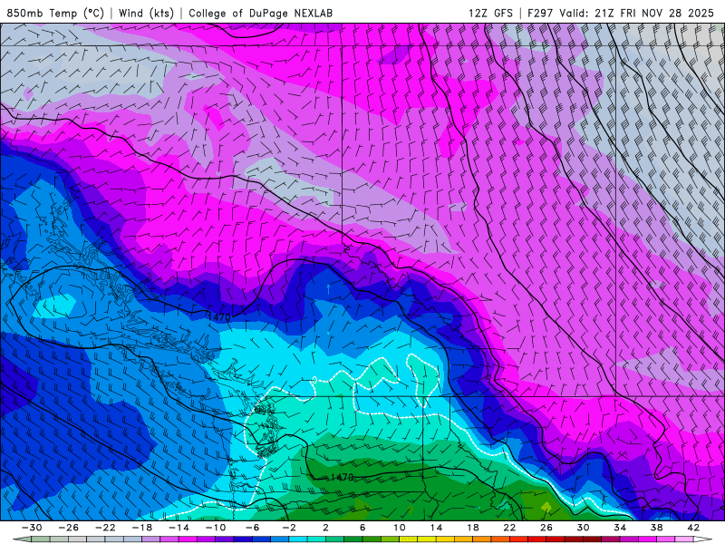This screenshot has width=725, height=544.
Task: Click the "850mb Temp (°C)" title text
Action: pyautogui.click(x=55, y=13)
